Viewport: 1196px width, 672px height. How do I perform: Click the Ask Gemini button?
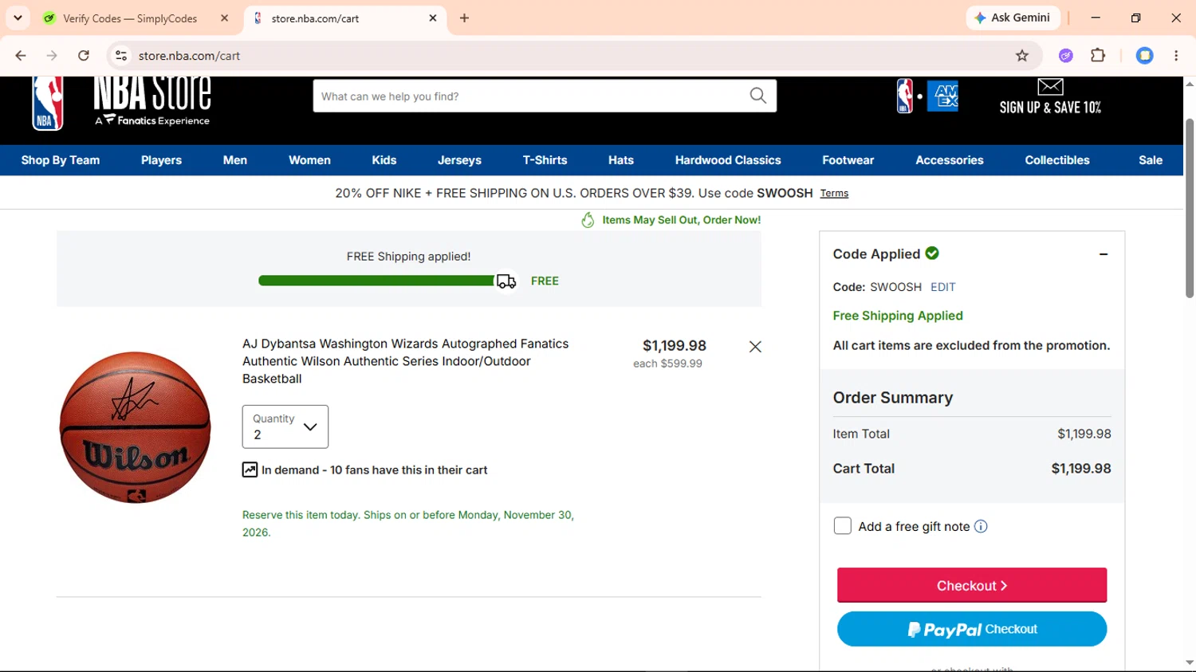[x=1013, y=18]
